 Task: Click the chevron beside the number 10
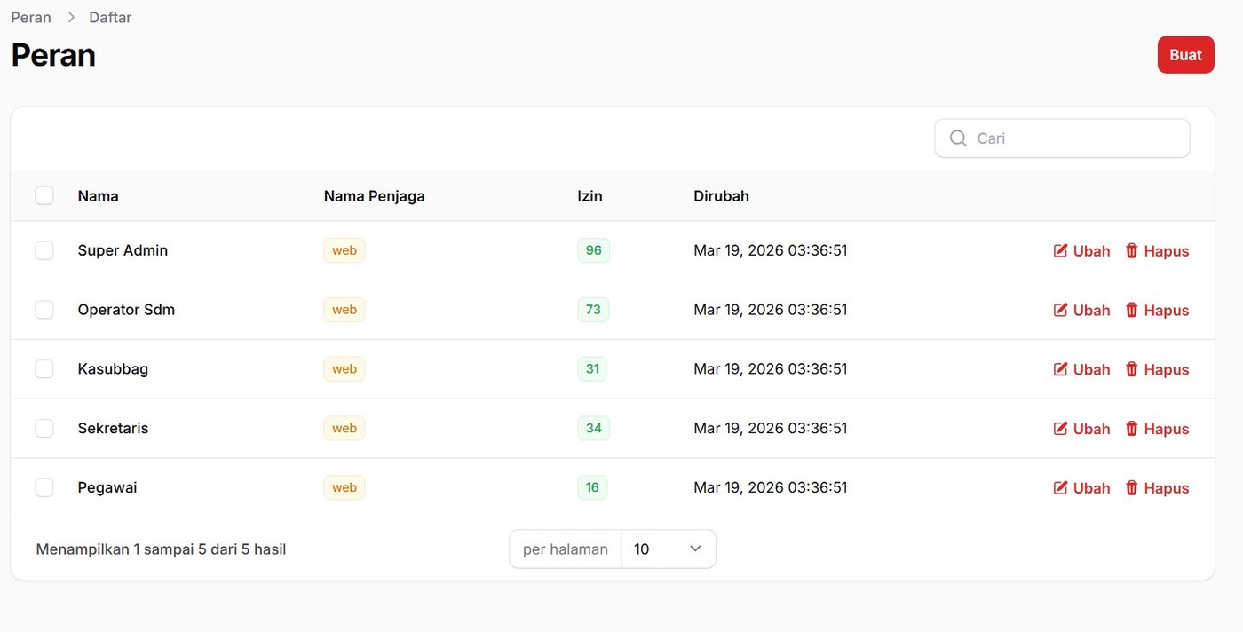(695, 549)
